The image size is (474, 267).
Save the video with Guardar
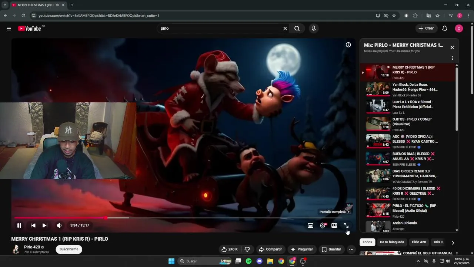[x=331, y=249]
